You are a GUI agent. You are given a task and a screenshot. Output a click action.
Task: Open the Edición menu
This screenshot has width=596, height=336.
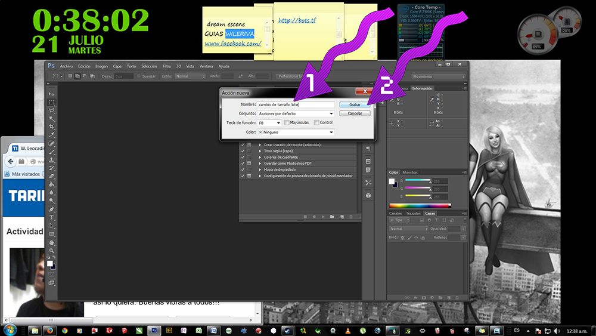click(84, 66)
